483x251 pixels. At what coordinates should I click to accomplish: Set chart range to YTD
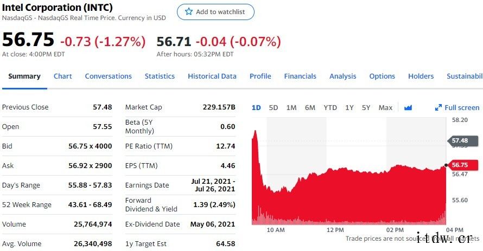pos(330,108)
